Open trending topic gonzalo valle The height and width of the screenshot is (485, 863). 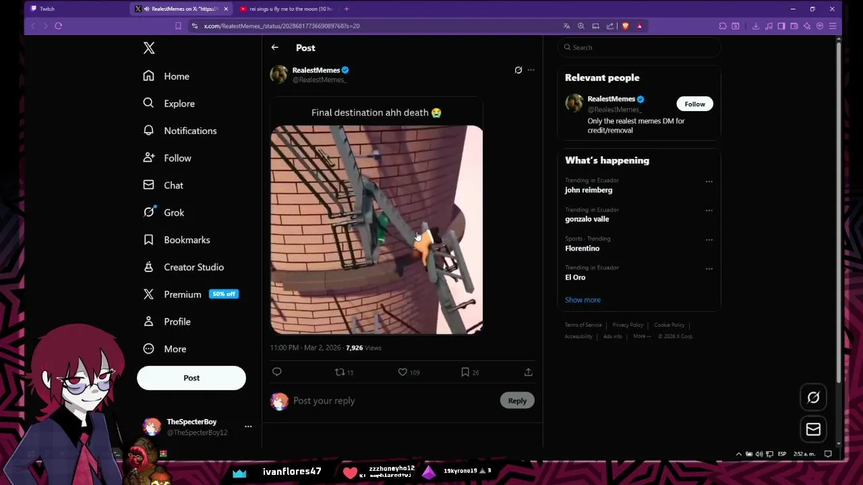click(587, 219)
